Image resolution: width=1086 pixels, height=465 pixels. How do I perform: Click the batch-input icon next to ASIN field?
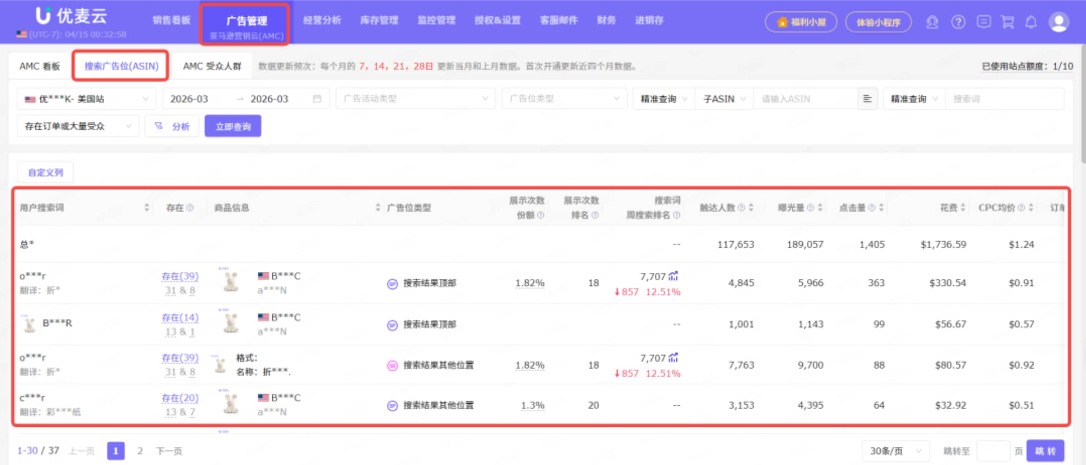[x=867, y=98]
